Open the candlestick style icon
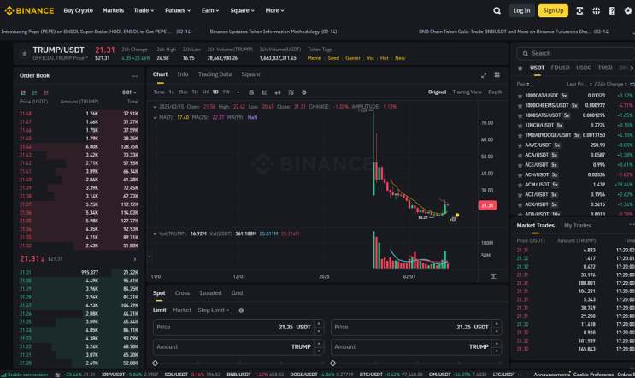Image resolution: width=635 pixels, height=378 pixels. 278,92
